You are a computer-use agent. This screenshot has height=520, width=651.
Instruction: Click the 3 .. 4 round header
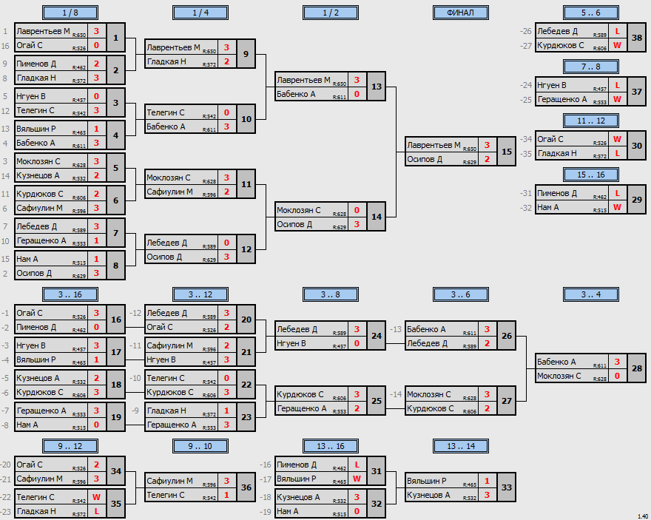591,294
